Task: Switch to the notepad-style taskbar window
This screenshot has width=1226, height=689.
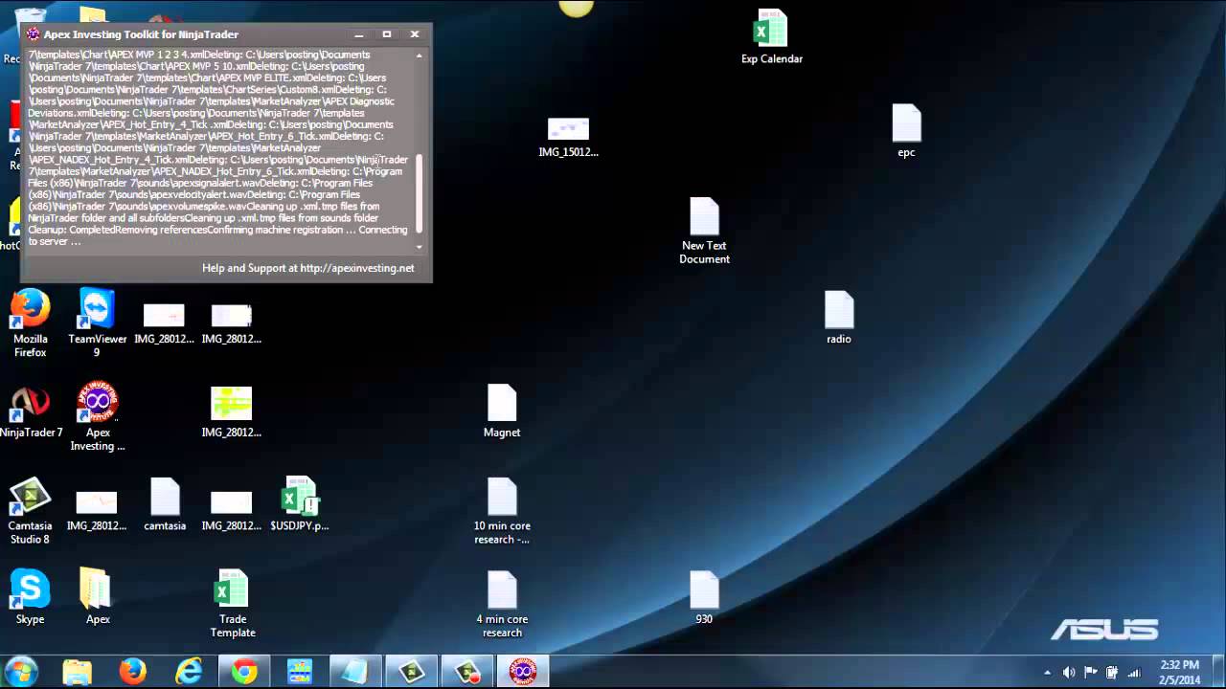Action: pyautogui.click(x=355, y=672)
